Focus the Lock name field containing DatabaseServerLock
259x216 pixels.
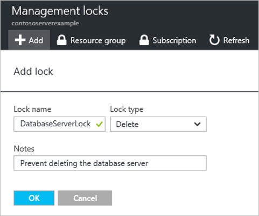click(59, 124)
